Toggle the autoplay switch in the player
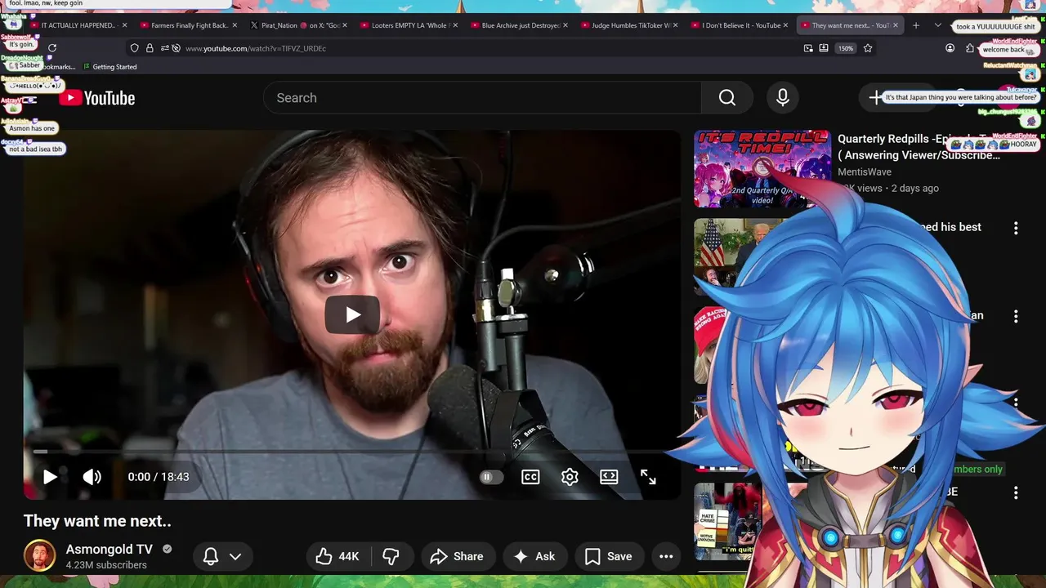The width and height of the screenshot is (1046, 588). coord(490,477)
